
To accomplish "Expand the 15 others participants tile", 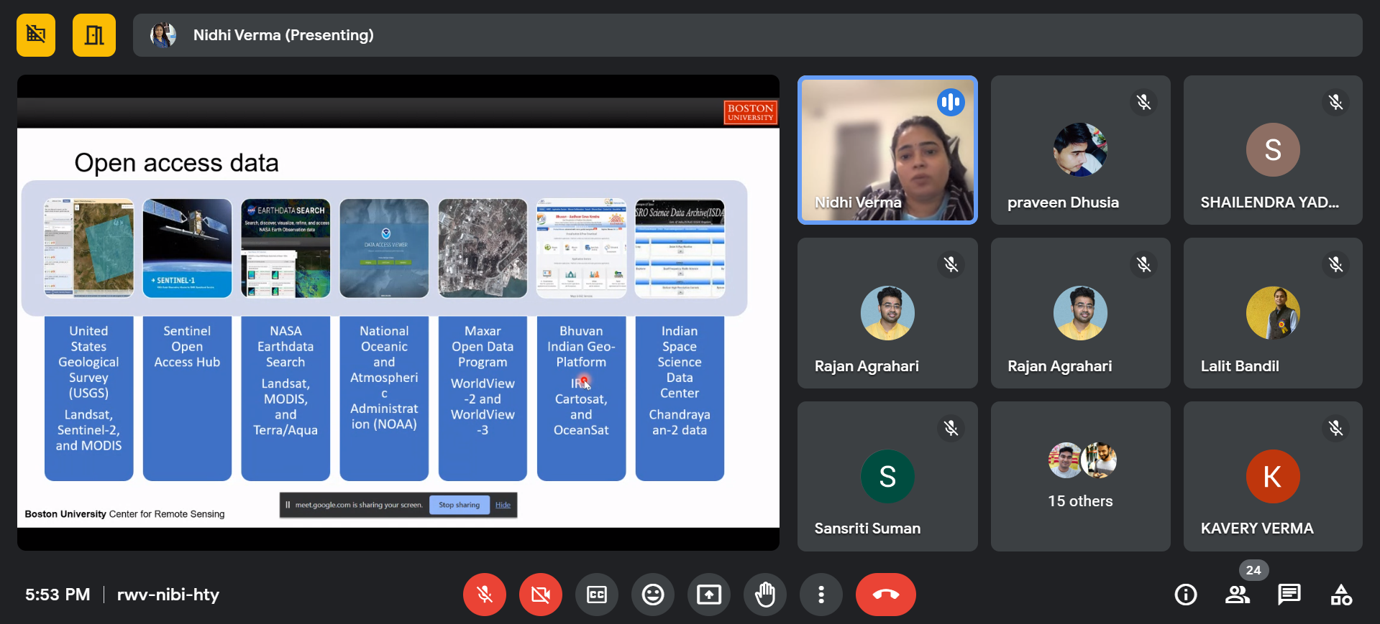I will 1080,476.
